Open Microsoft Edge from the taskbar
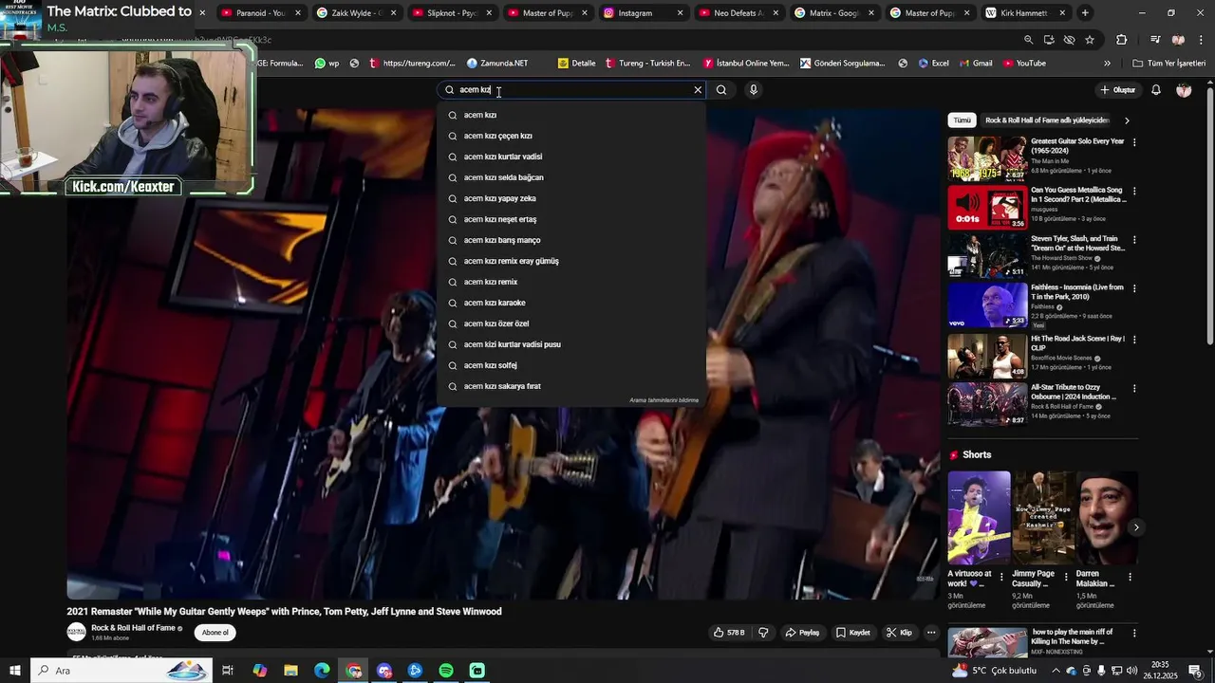Screen dimensions: 1215x683 tap(323, 671)
